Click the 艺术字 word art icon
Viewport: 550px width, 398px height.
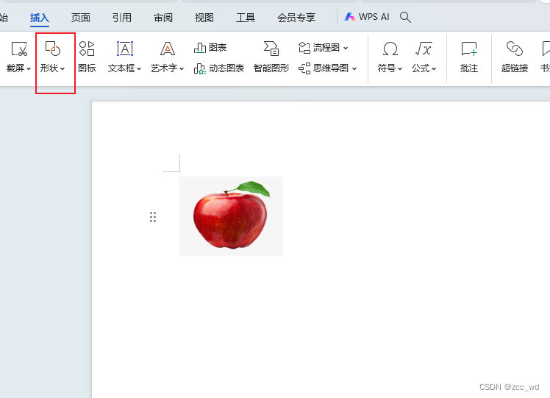tap(168, 49)
